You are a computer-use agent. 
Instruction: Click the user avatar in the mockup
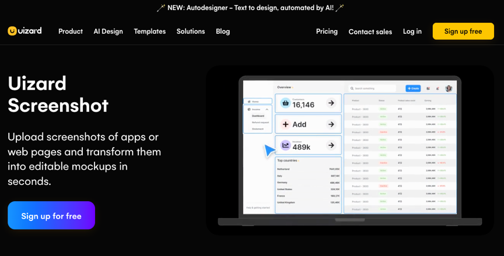(449, 88)
